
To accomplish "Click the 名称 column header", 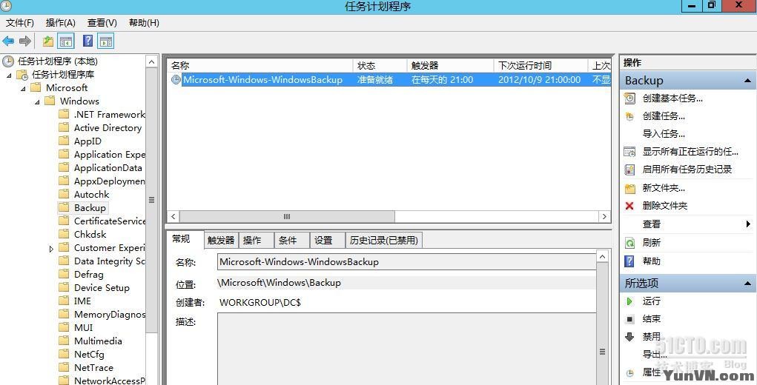I will tap(260, 66).
